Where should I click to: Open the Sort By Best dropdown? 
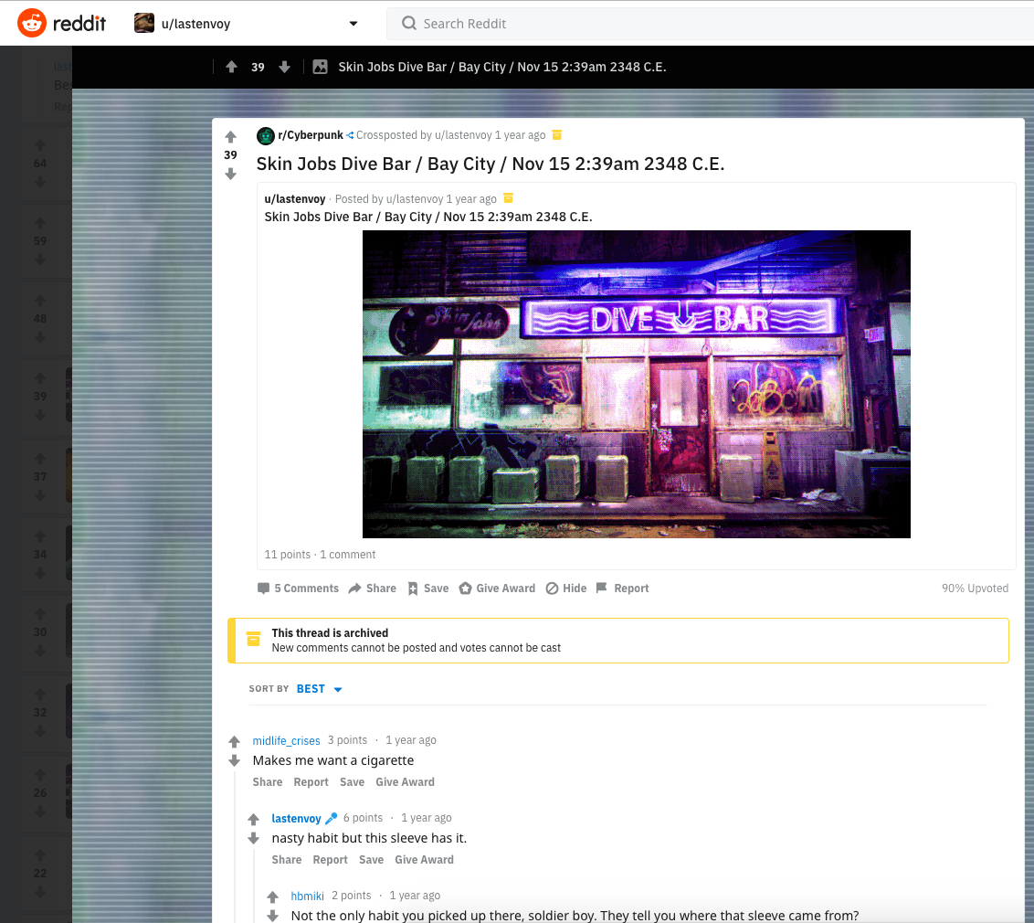(320, 689)
